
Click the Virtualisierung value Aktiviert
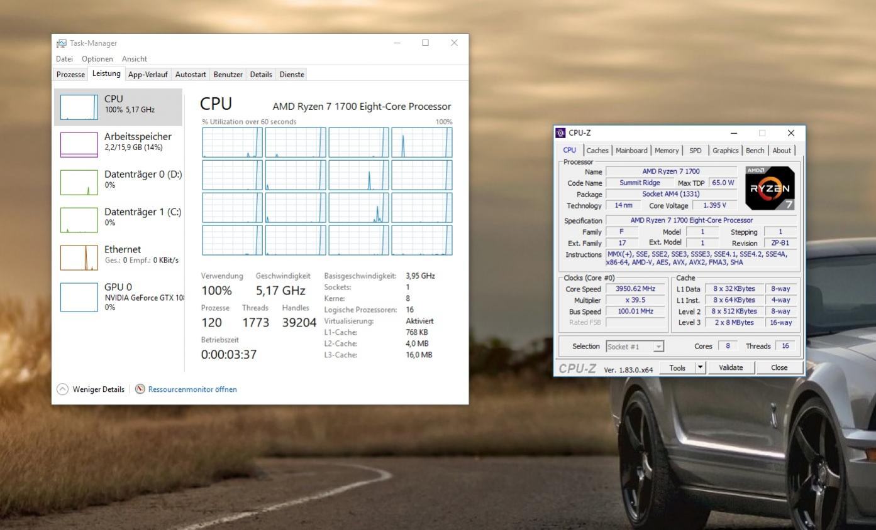pos(420,321)
